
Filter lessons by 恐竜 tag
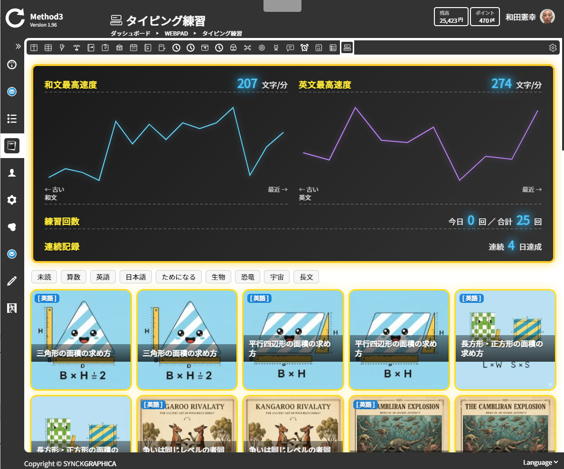tap(248, 277)
